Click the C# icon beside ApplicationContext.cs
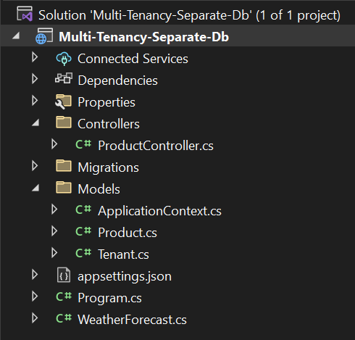 tap(83, 210)
